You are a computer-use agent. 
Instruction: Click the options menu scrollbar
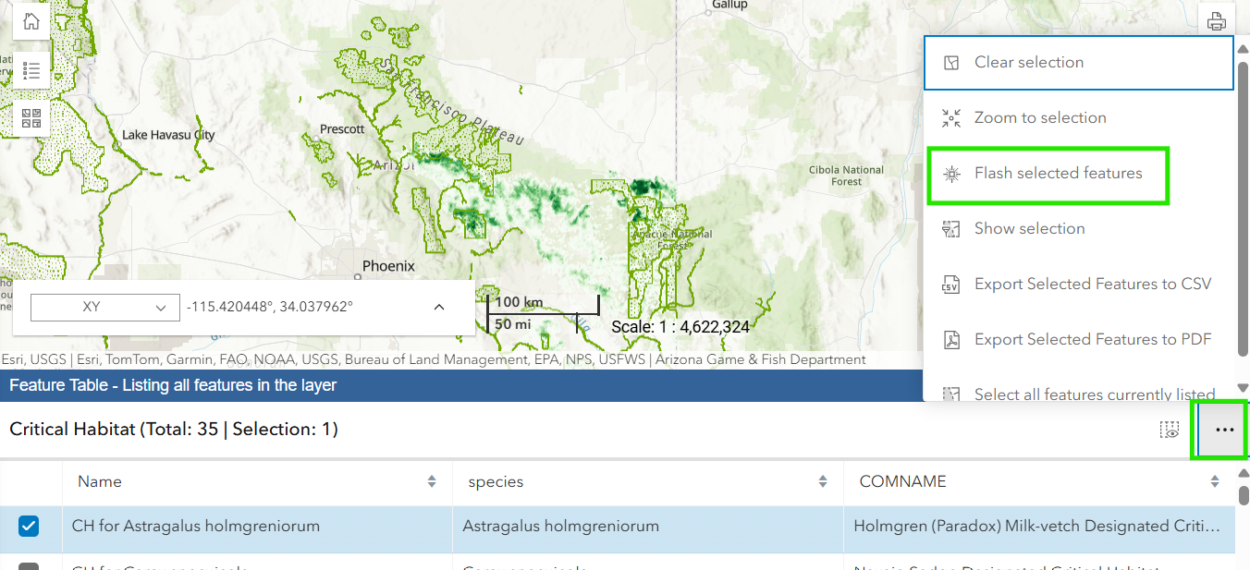pyautogui.click(x=1243, y=211)
